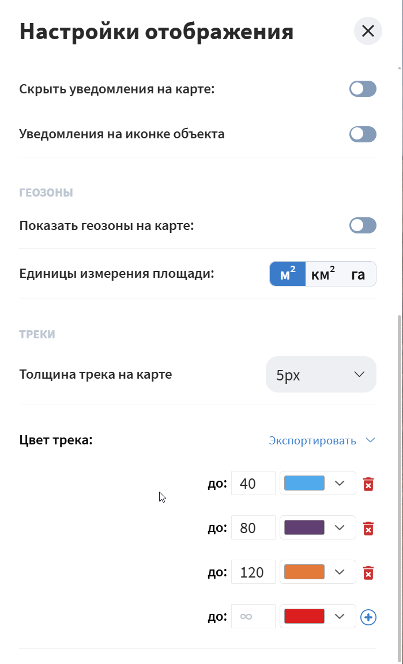Image resolution: width=403 pixels, height=664 pixels.
Task: Delete the 'до 120' track color row
Action: [x=368, y=573]
